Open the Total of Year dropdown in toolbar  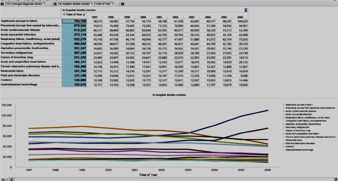click(x=105, y=4)
